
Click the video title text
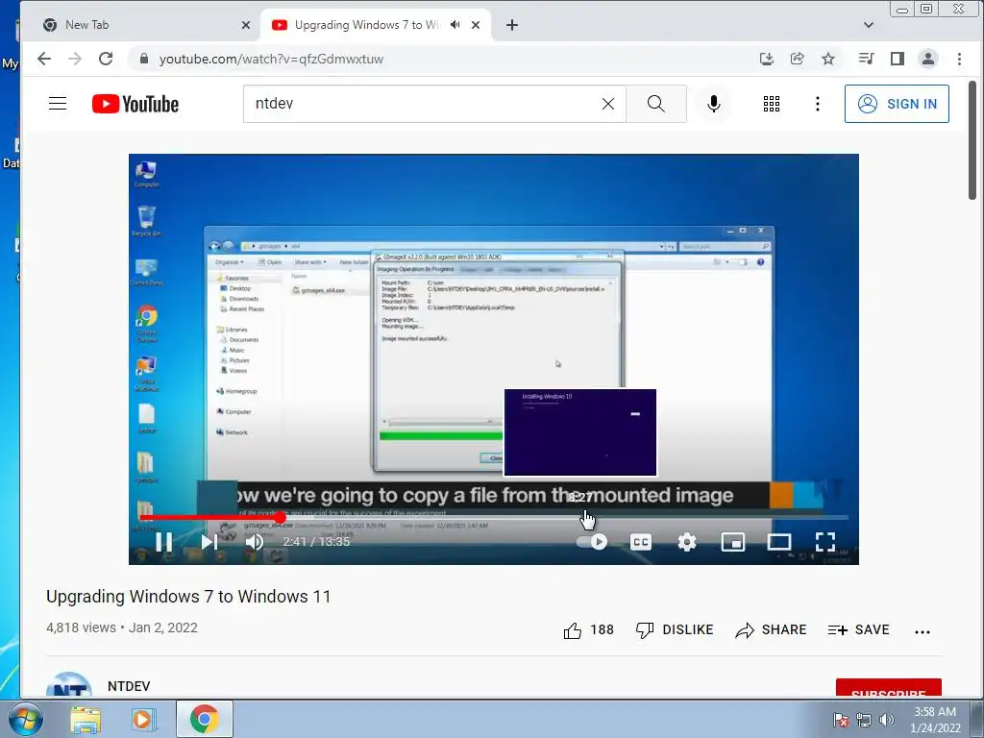[x=188, y=596]
